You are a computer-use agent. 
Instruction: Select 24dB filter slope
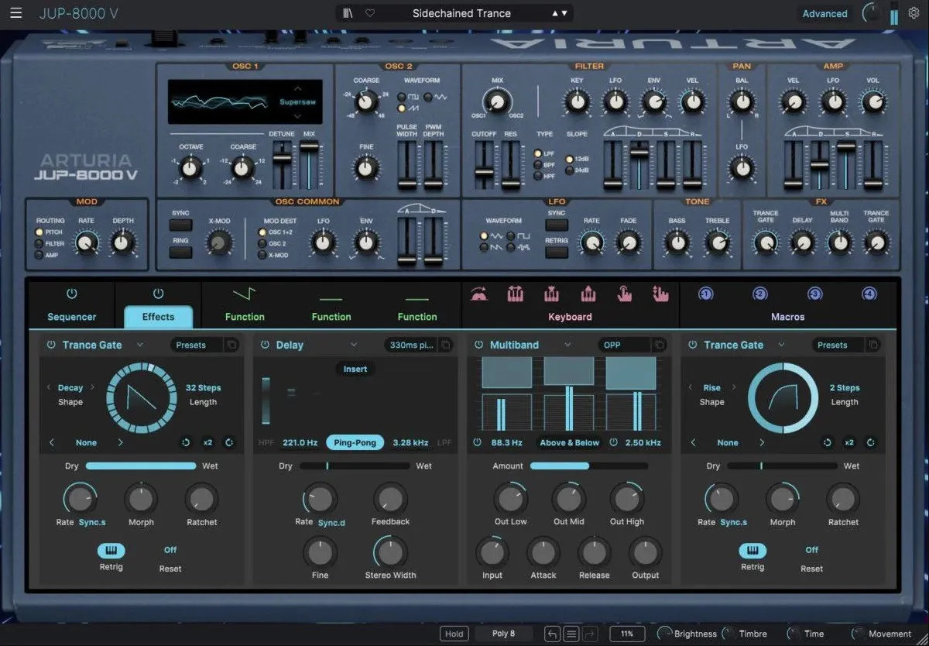click(569, 171)
